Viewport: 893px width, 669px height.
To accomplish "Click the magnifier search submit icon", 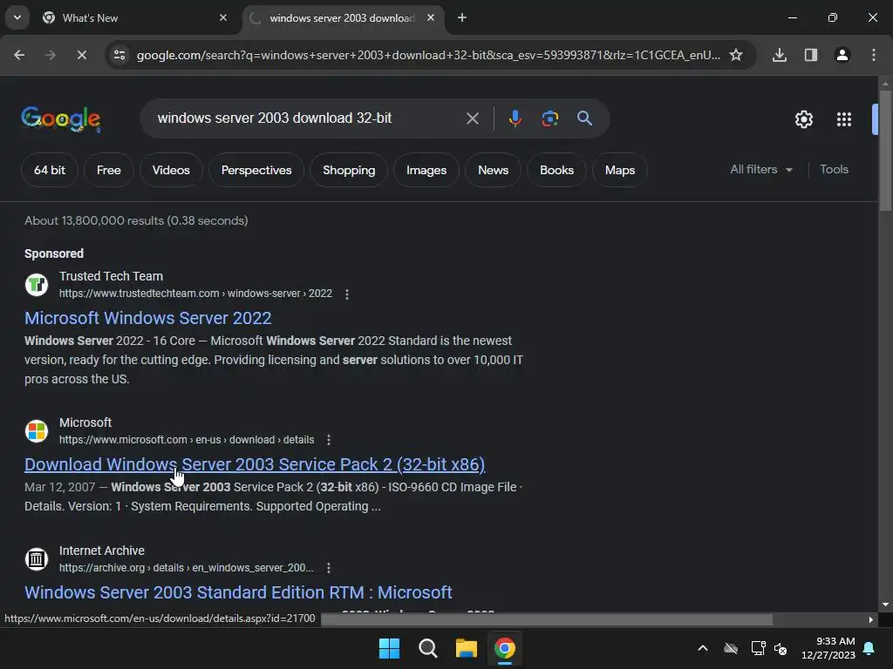I will coord(584,118).
